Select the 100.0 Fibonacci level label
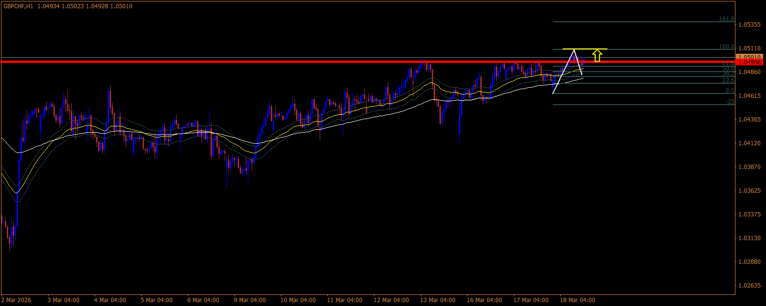This screenshot has height=306, width=766. [726, 46]
